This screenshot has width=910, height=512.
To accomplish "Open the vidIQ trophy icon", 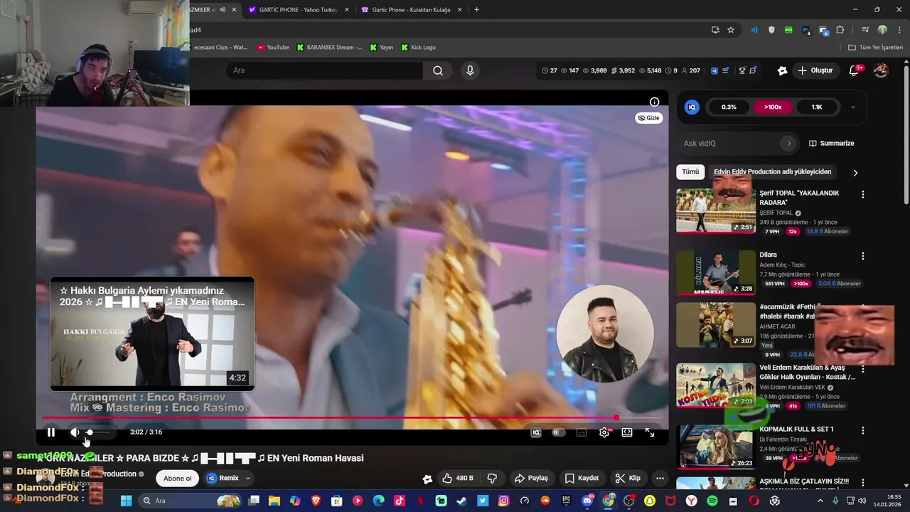I will pos(742,70).
